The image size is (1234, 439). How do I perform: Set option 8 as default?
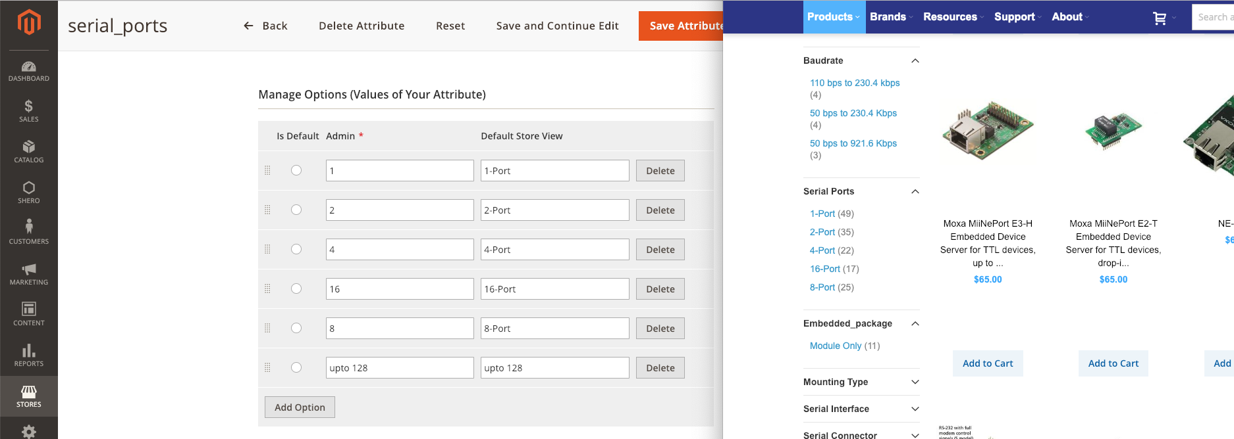click(296, 328)
